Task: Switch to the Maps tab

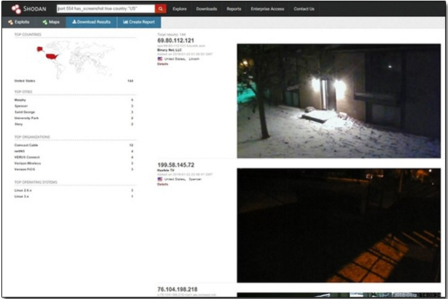Action: point(51,22)
